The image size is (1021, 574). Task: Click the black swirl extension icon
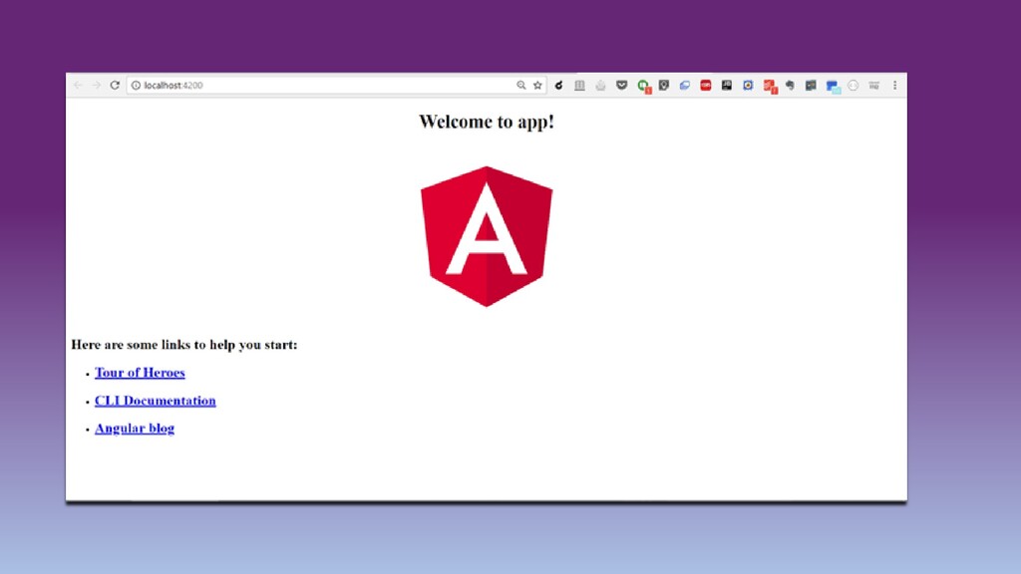pyautogui.click(x=558, y=86)
